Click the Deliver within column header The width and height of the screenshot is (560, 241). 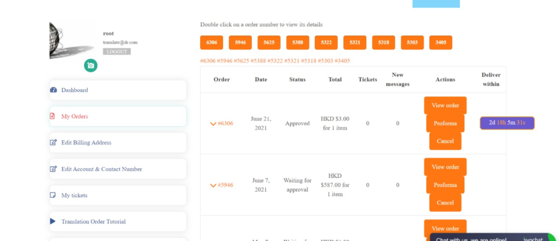(491, 80)
